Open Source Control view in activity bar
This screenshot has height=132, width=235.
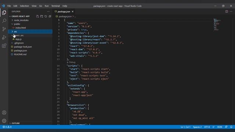point(4,29)
